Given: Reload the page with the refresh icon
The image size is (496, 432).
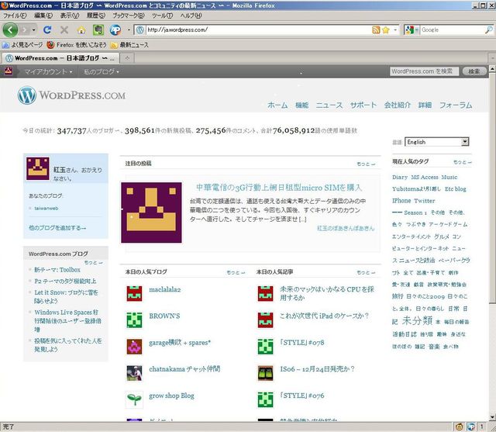Looking at the screenshot, I should click(47, 29).
